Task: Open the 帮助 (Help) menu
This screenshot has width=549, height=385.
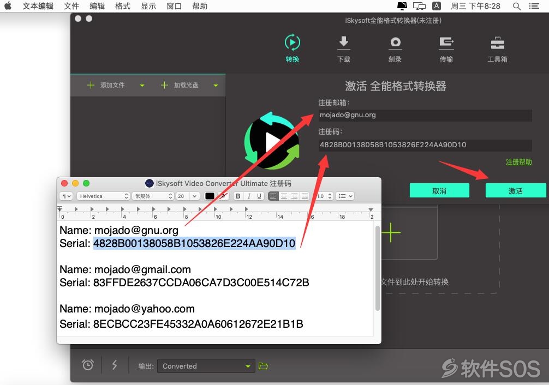Action: pyautogui.click(x=200, y=6)
